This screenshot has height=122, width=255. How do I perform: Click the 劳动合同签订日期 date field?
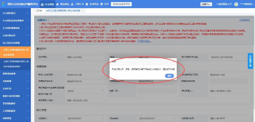tap(228, 75)
